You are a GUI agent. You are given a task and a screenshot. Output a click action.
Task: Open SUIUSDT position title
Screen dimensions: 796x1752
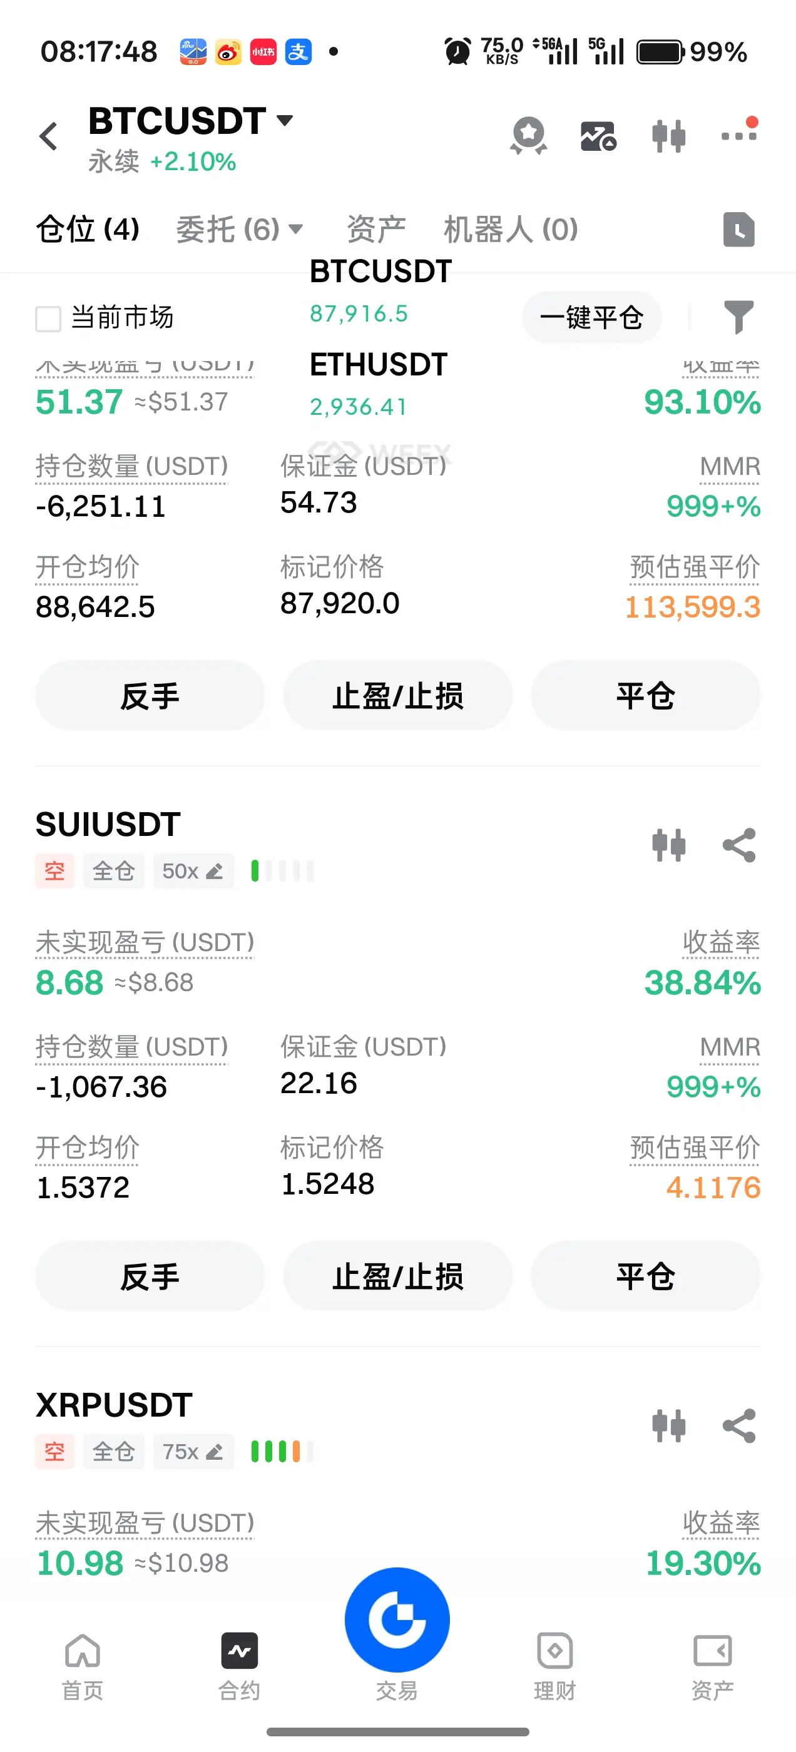tap(108, 824)
